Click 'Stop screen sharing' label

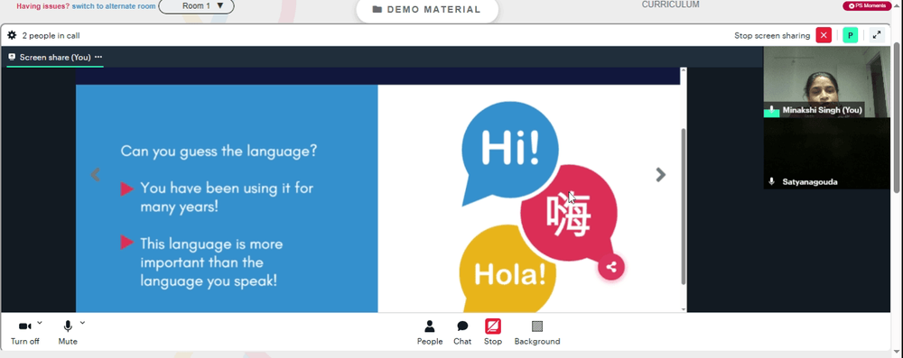(x=772, y=36)
